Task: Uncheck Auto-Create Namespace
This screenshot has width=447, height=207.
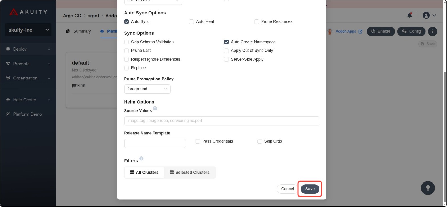Action: (x=226, y=42)
